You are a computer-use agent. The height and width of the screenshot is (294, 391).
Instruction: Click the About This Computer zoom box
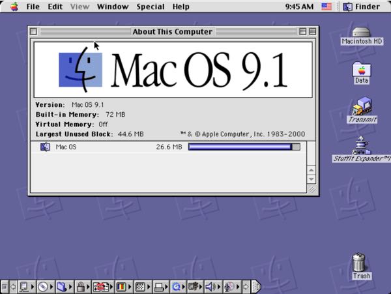(303, 32)
